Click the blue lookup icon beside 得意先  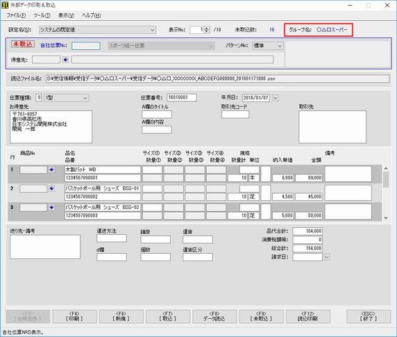tap(65, 60)
